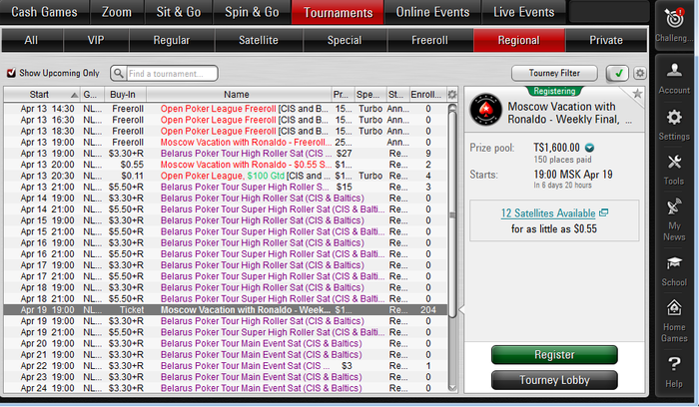The width and height of the screenshot is (699, 407).
Task: Select the Regular sub-tab
Action: pyautogui.click(x=172, y=40)
